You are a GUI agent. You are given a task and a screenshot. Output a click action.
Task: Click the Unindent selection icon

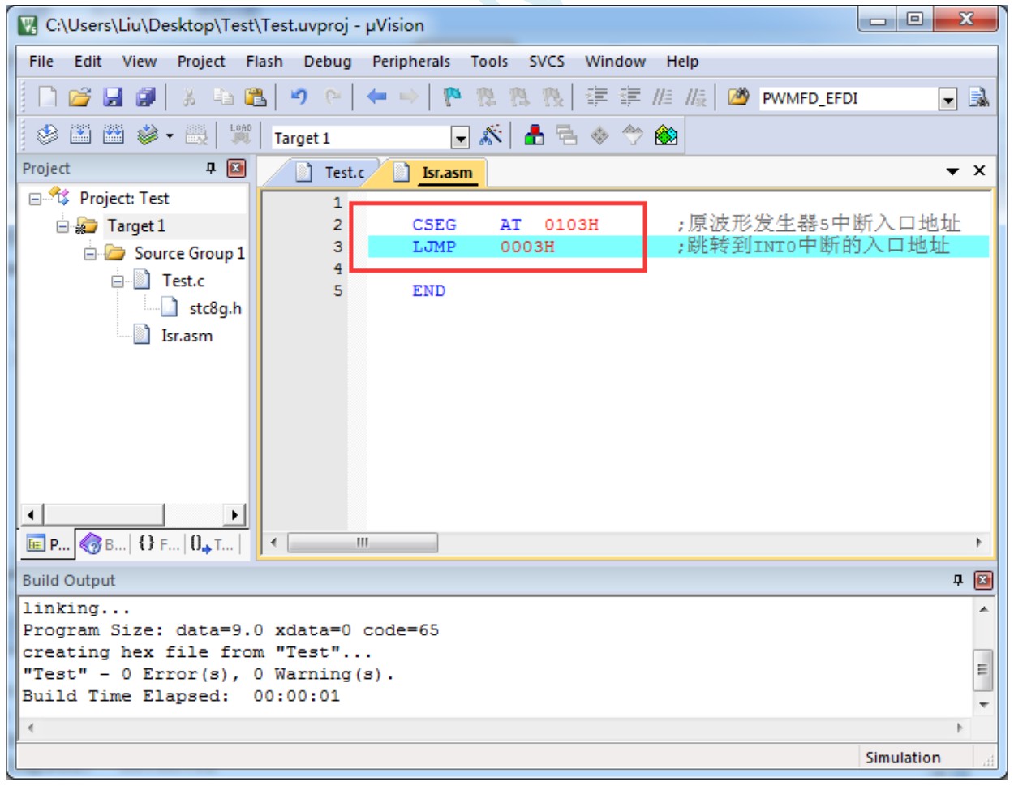click(x=629, y=97)
